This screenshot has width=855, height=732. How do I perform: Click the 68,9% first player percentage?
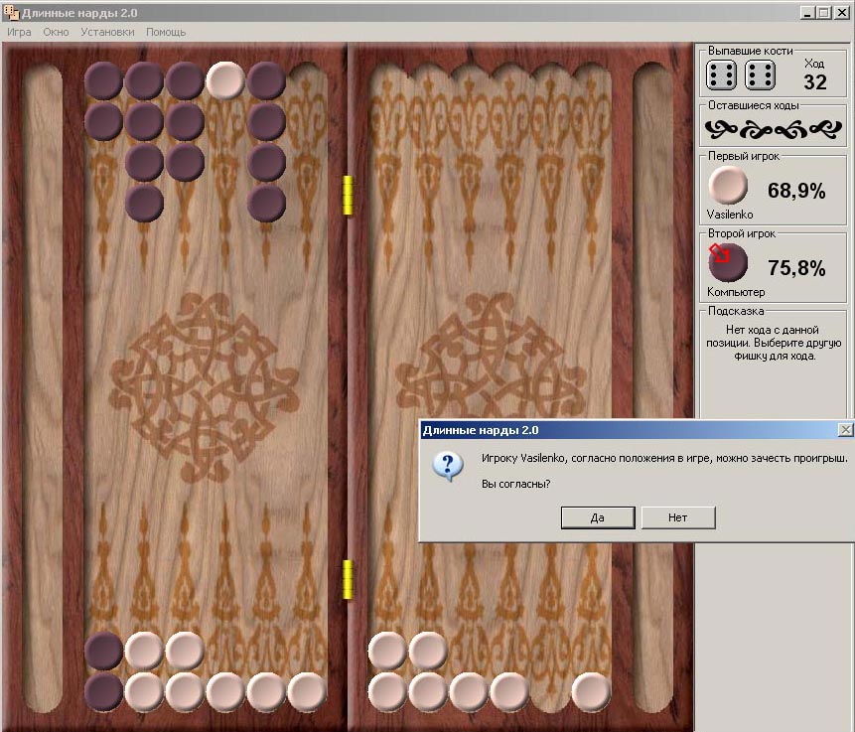pos(796,191)
